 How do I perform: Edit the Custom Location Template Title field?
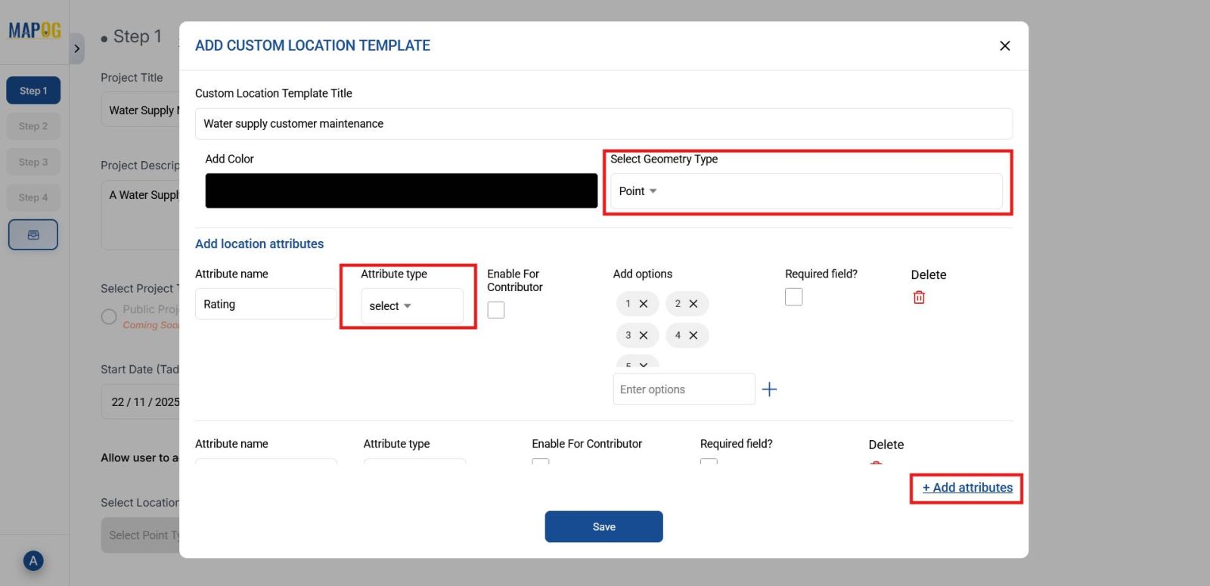coord(603,124)
